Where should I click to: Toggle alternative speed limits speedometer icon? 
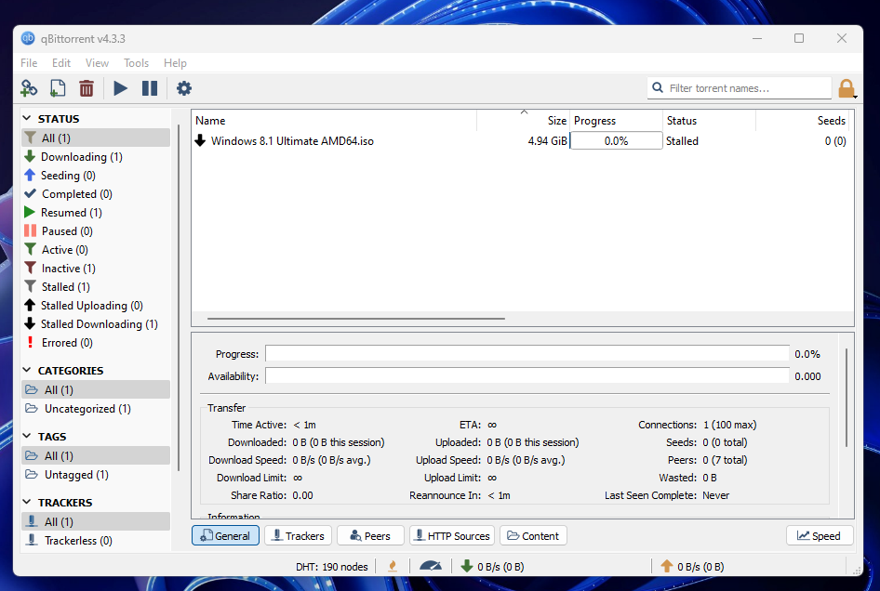431,566
